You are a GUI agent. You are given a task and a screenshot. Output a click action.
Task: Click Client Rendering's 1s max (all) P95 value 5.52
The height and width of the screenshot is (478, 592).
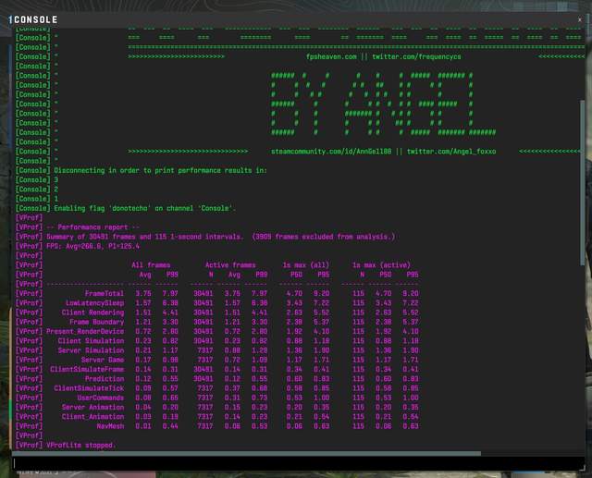coord(321,313)
